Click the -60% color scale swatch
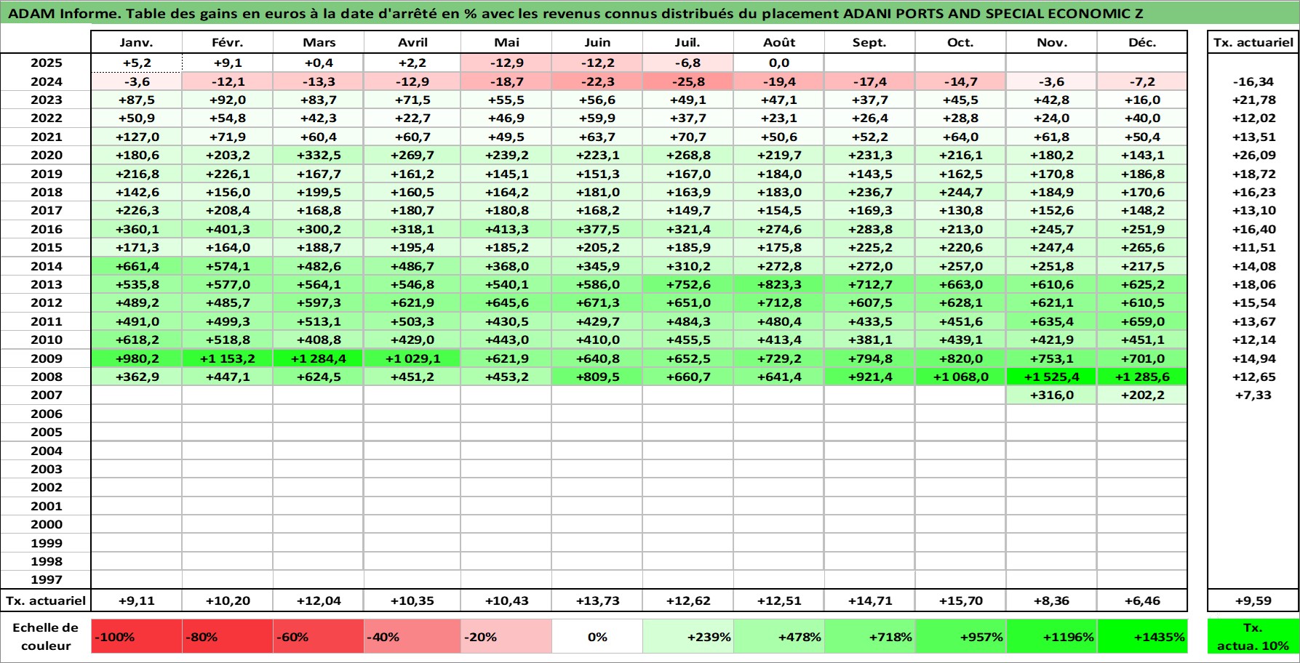1300x663 pixels. pyautogui.click(x=319, y=636)
